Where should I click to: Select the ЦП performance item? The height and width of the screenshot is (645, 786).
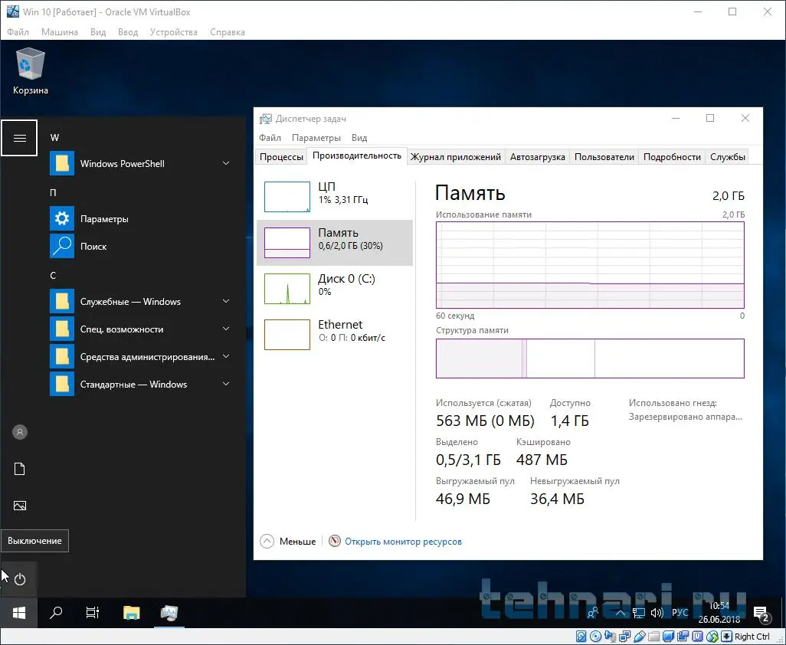coord(334,196)
